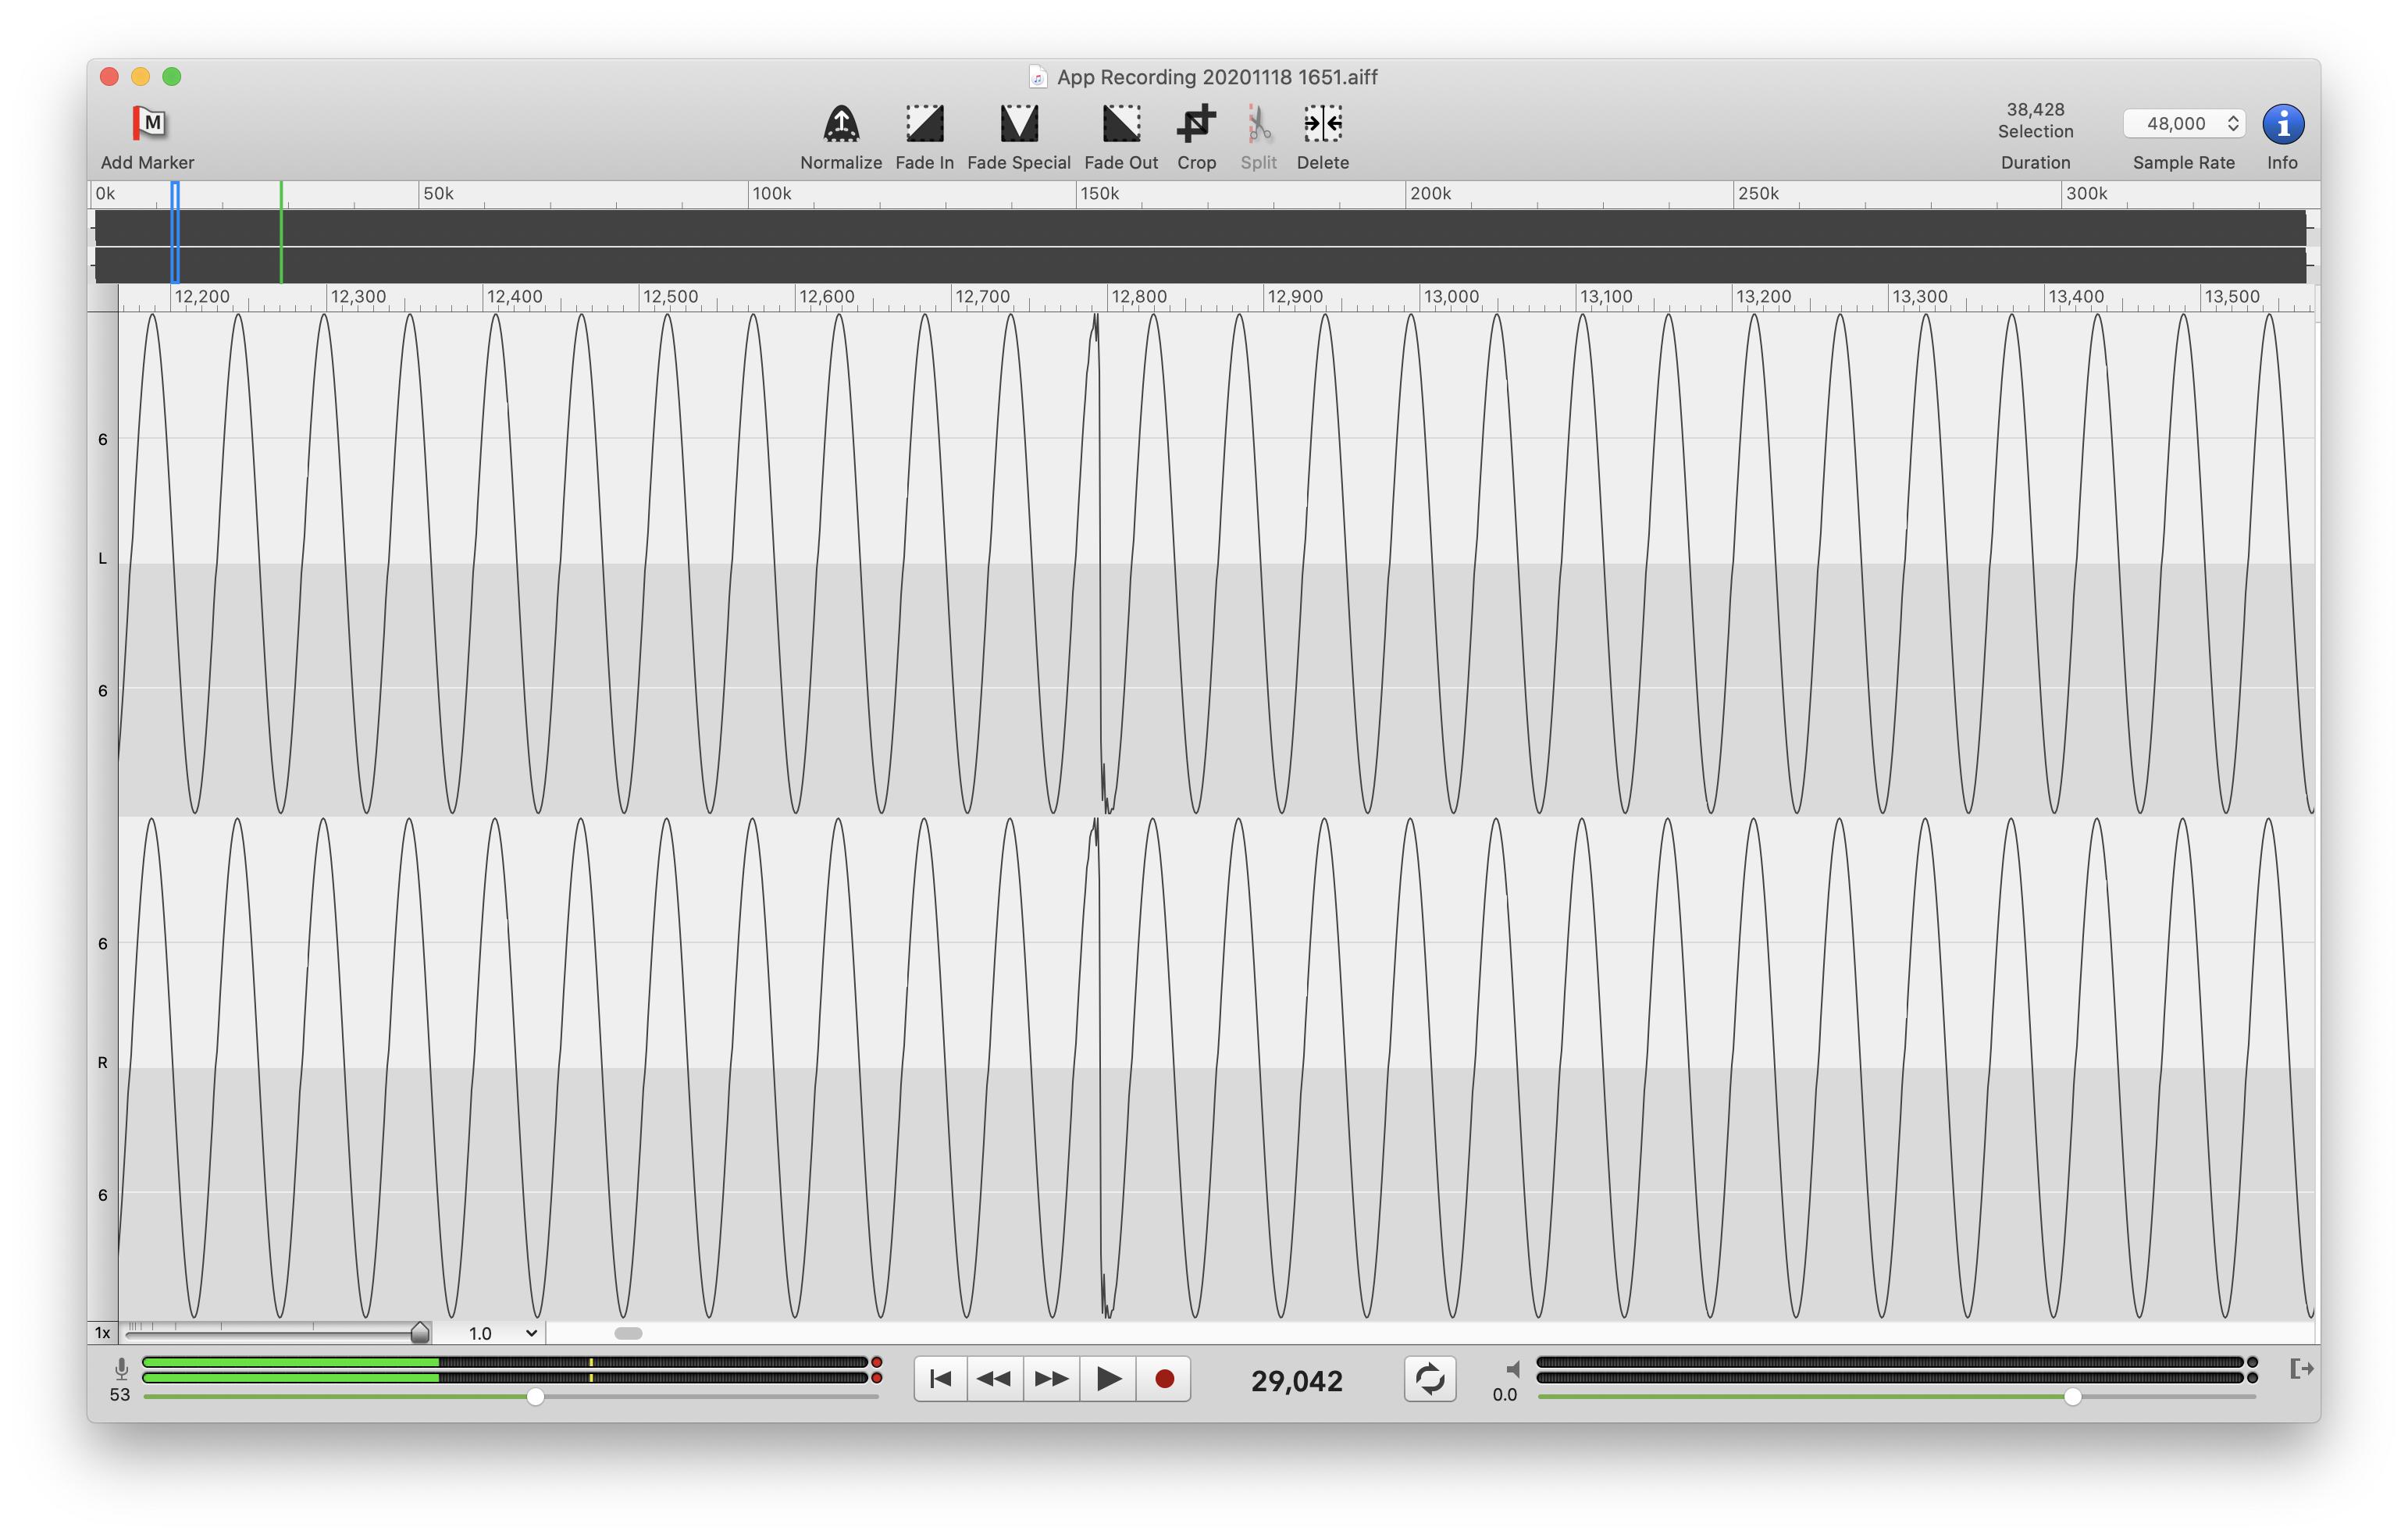Toggle the loop playback button
The image size is (2408, 1538).
(x=1429, y=1379)
